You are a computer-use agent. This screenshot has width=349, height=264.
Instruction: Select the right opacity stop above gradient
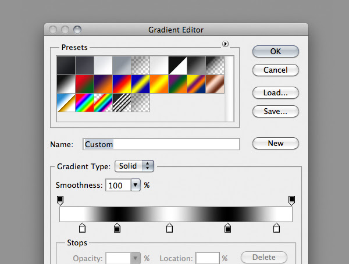(291, 201)
